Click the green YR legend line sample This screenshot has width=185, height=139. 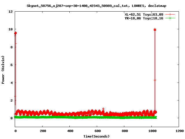point(170,18)
